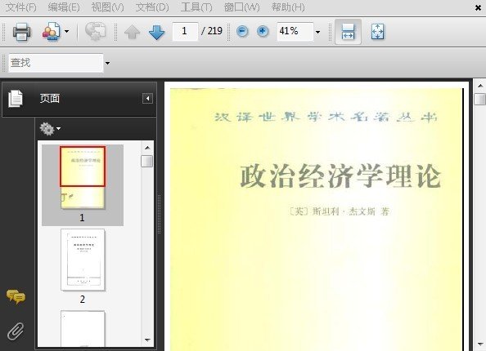The width and height of the screenshot is (486, 351).
Task: Open the Comments panel icon
Action: 16,297
